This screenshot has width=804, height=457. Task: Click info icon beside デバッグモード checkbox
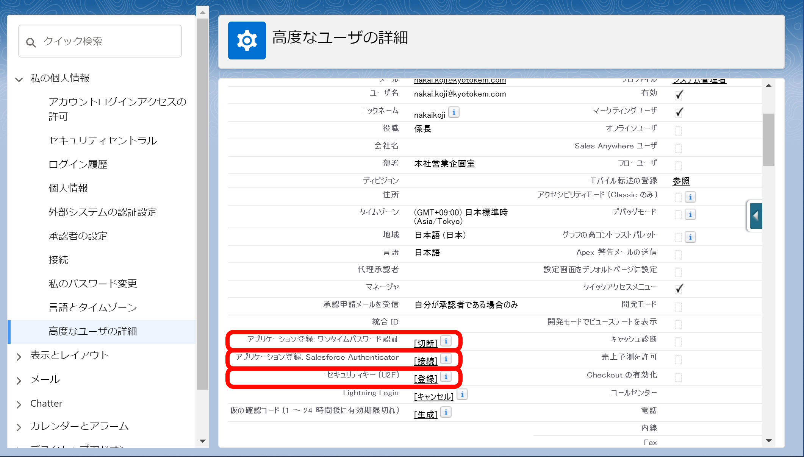coord(690,214)
